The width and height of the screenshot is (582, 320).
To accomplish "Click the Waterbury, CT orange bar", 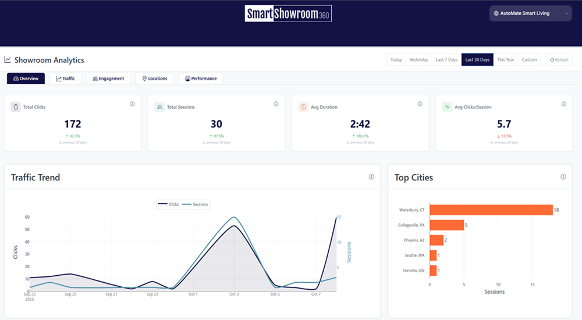I will point(491,210).
